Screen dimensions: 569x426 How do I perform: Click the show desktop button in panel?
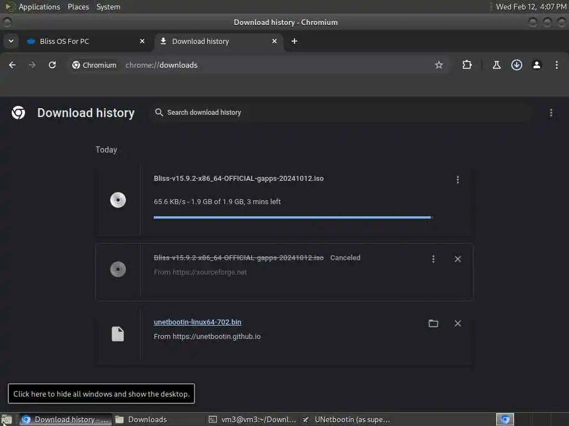(7, 419)
